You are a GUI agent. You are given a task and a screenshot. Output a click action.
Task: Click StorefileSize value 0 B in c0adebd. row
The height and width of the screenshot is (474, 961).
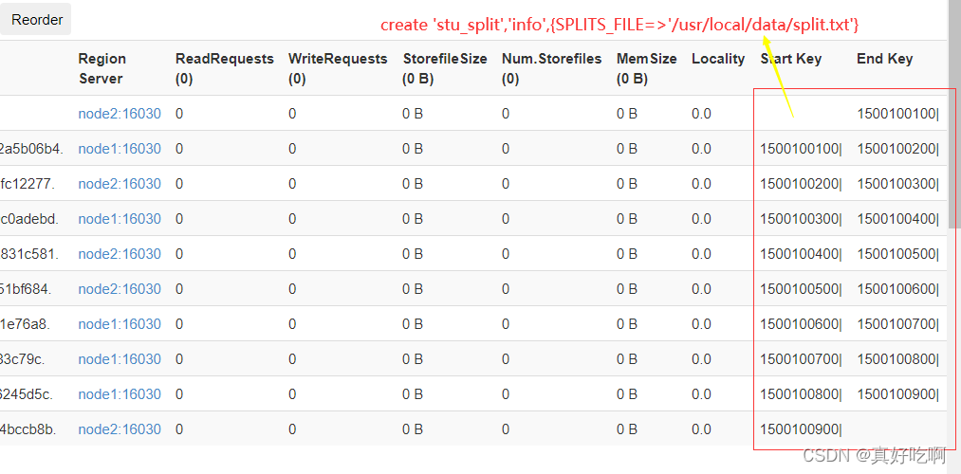pos(413,219)
